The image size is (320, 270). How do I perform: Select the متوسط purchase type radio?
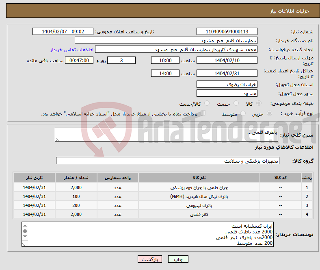point(243,113)
